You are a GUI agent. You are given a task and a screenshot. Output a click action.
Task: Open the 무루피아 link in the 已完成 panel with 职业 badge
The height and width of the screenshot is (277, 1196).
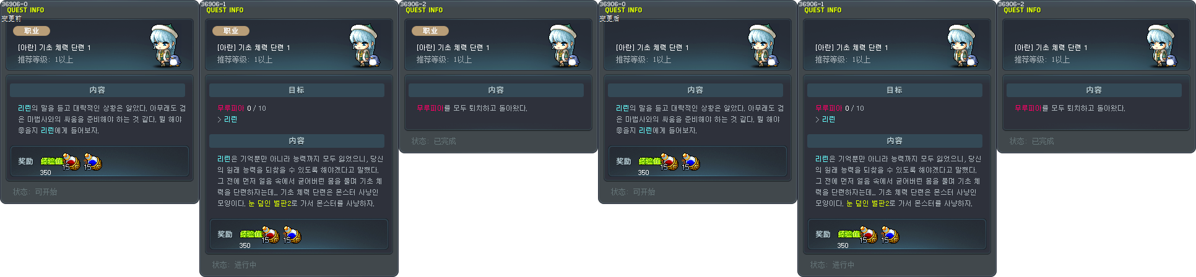click(x=430, y=108)
